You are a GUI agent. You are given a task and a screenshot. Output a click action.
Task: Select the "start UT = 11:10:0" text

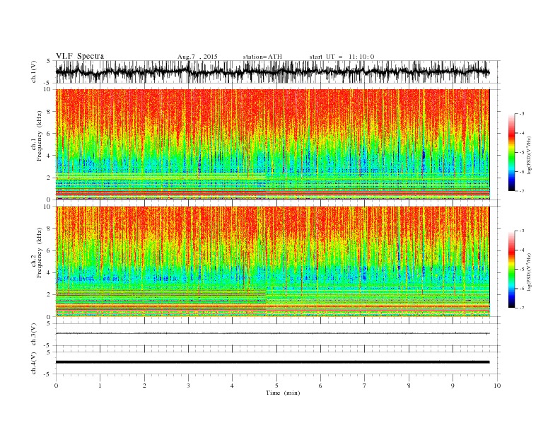coord(342,57)
